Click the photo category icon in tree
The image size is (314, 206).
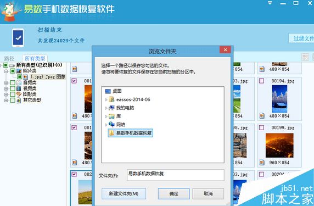point(19,71)
